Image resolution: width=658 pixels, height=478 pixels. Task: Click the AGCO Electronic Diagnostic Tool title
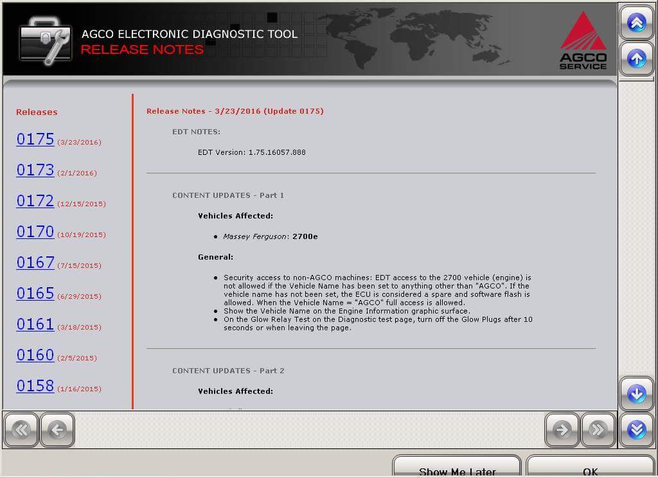point(190,34)
